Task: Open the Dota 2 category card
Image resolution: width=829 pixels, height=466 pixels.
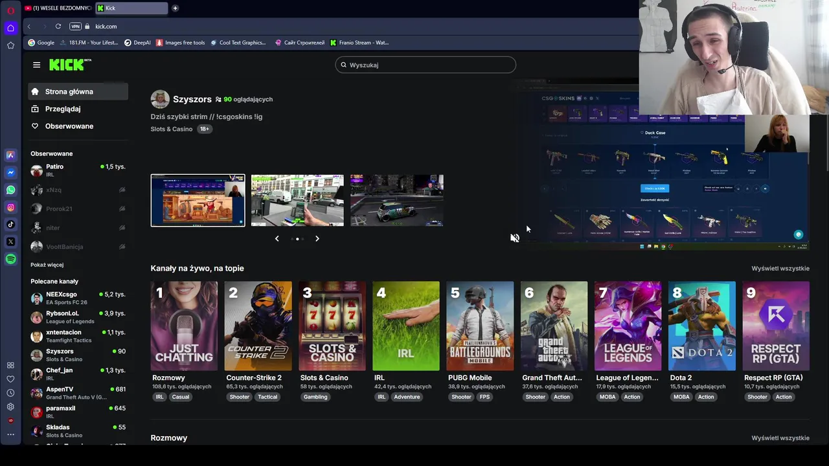Action: click(702, 326)
